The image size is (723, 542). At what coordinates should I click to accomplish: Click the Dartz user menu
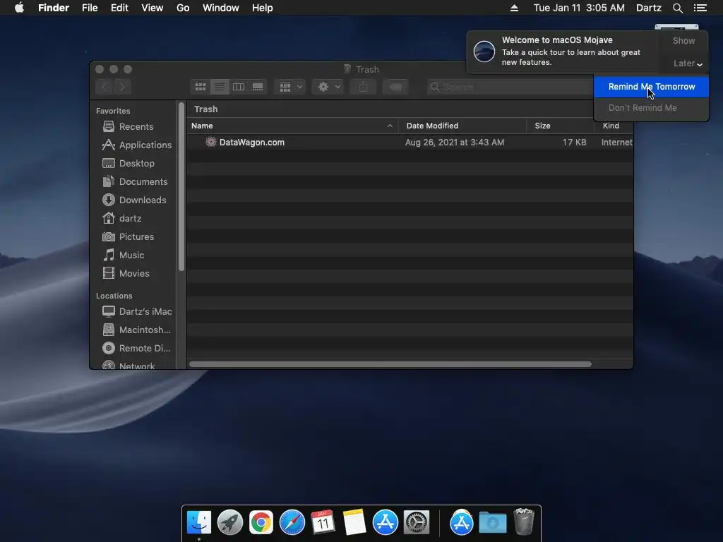tap(648, 8)
